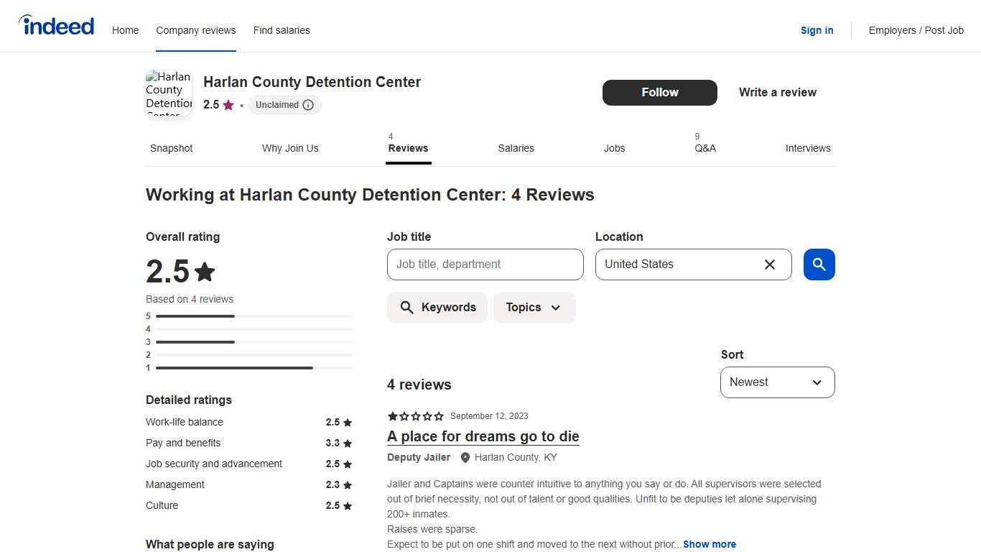This screenshot has height=552, width=981.
Task: Open the Company reviews menu item
Action: point(195,30)
